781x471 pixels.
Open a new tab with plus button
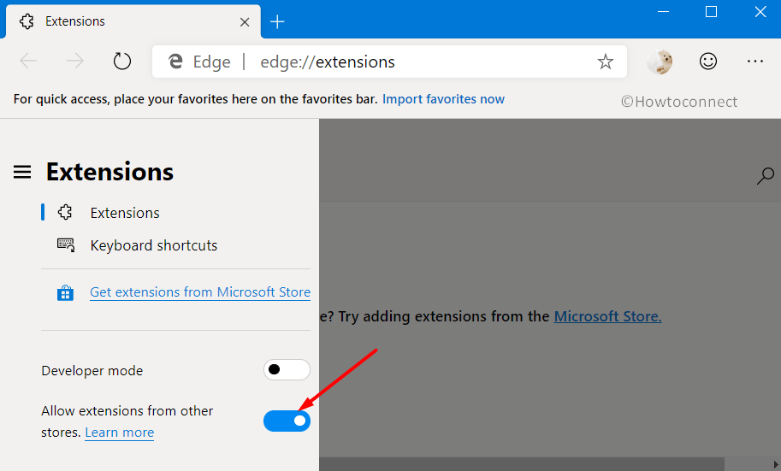click(277, 22)
